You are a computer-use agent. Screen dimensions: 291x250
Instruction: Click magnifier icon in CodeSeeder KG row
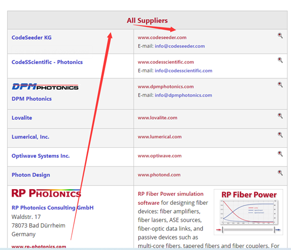[280, 35]
